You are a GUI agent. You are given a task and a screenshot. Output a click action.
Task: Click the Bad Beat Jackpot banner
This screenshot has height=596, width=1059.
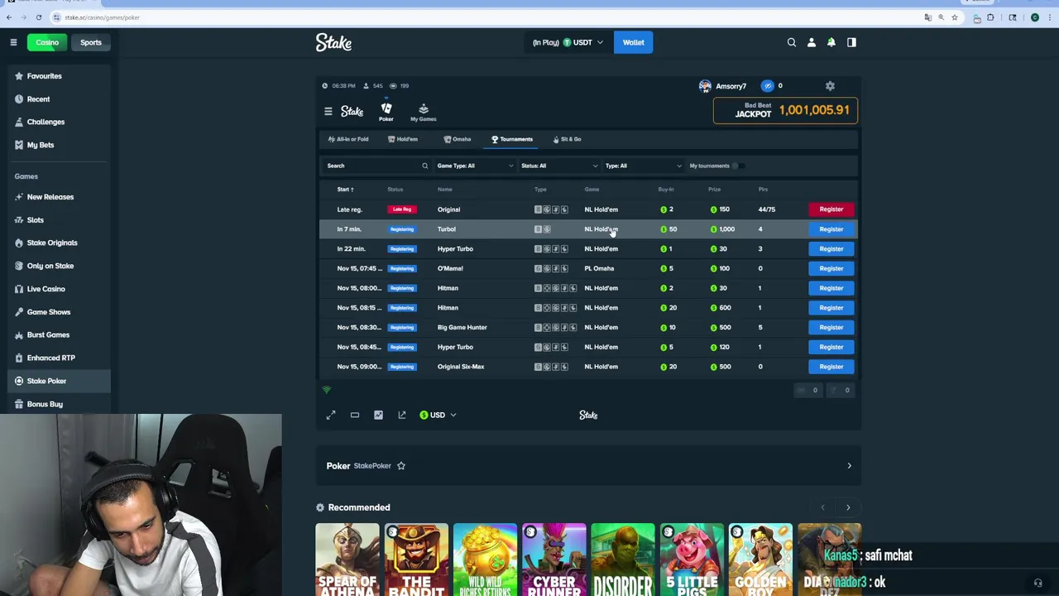[x=785, y=110]
